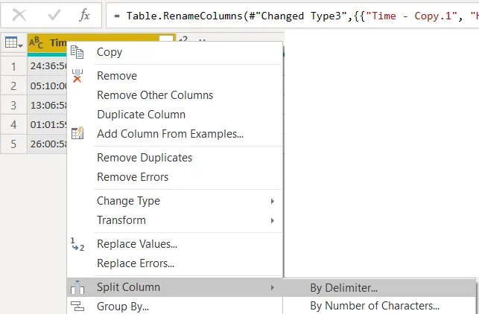Click the fx function icon
479x314 pixels.
85,15
